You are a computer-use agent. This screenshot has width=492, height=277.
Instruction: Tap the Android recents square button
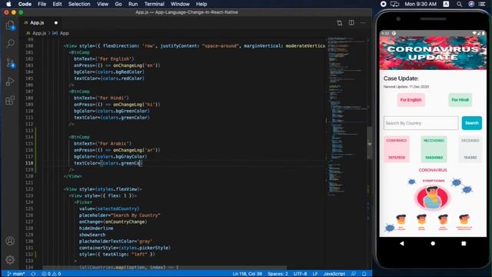(x=464, y=243)
